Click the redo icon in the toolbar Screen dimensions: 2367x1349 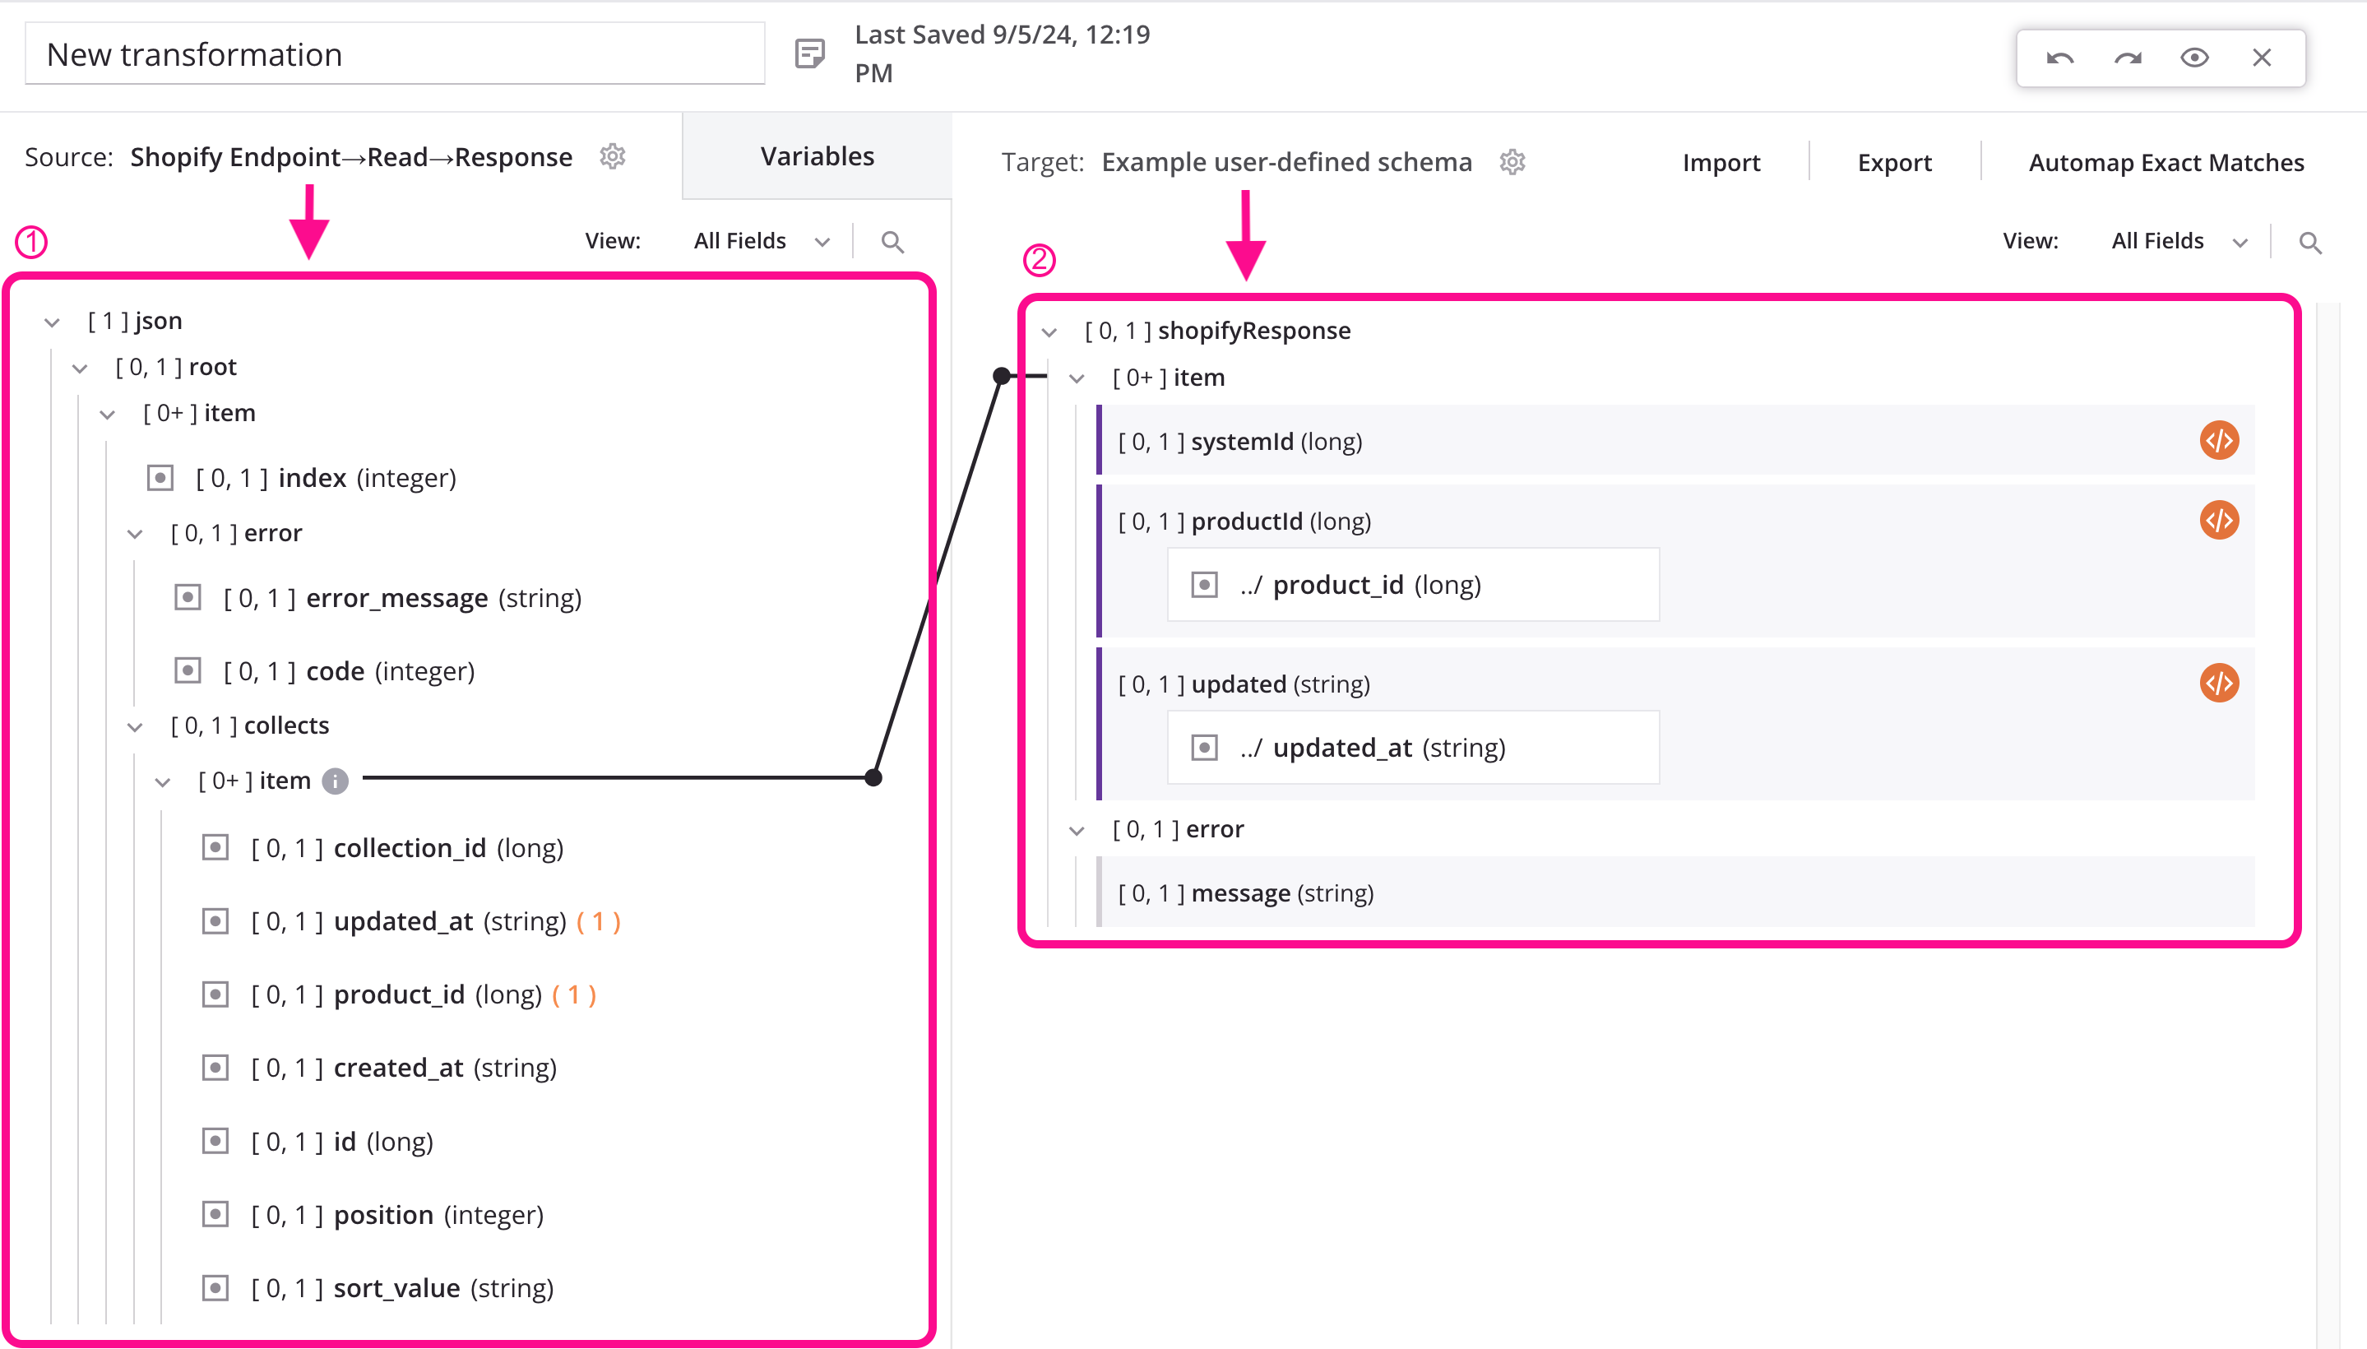click(x=2126, y=57)
